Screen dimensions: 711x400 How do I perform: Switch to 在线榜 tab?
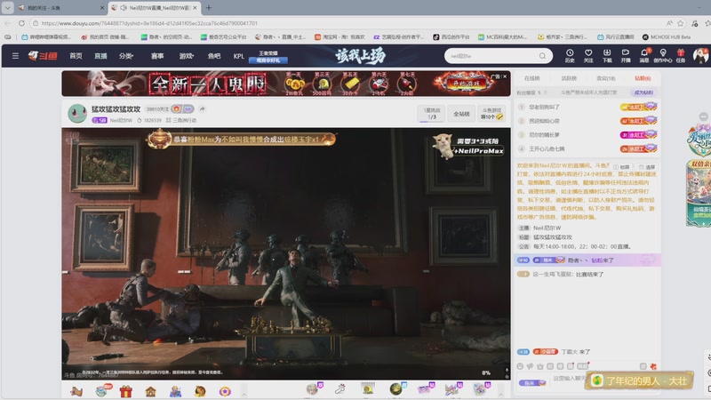531,78
